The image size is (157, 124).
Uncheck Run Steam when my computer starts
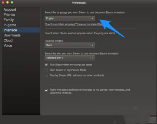coord(46,65)
